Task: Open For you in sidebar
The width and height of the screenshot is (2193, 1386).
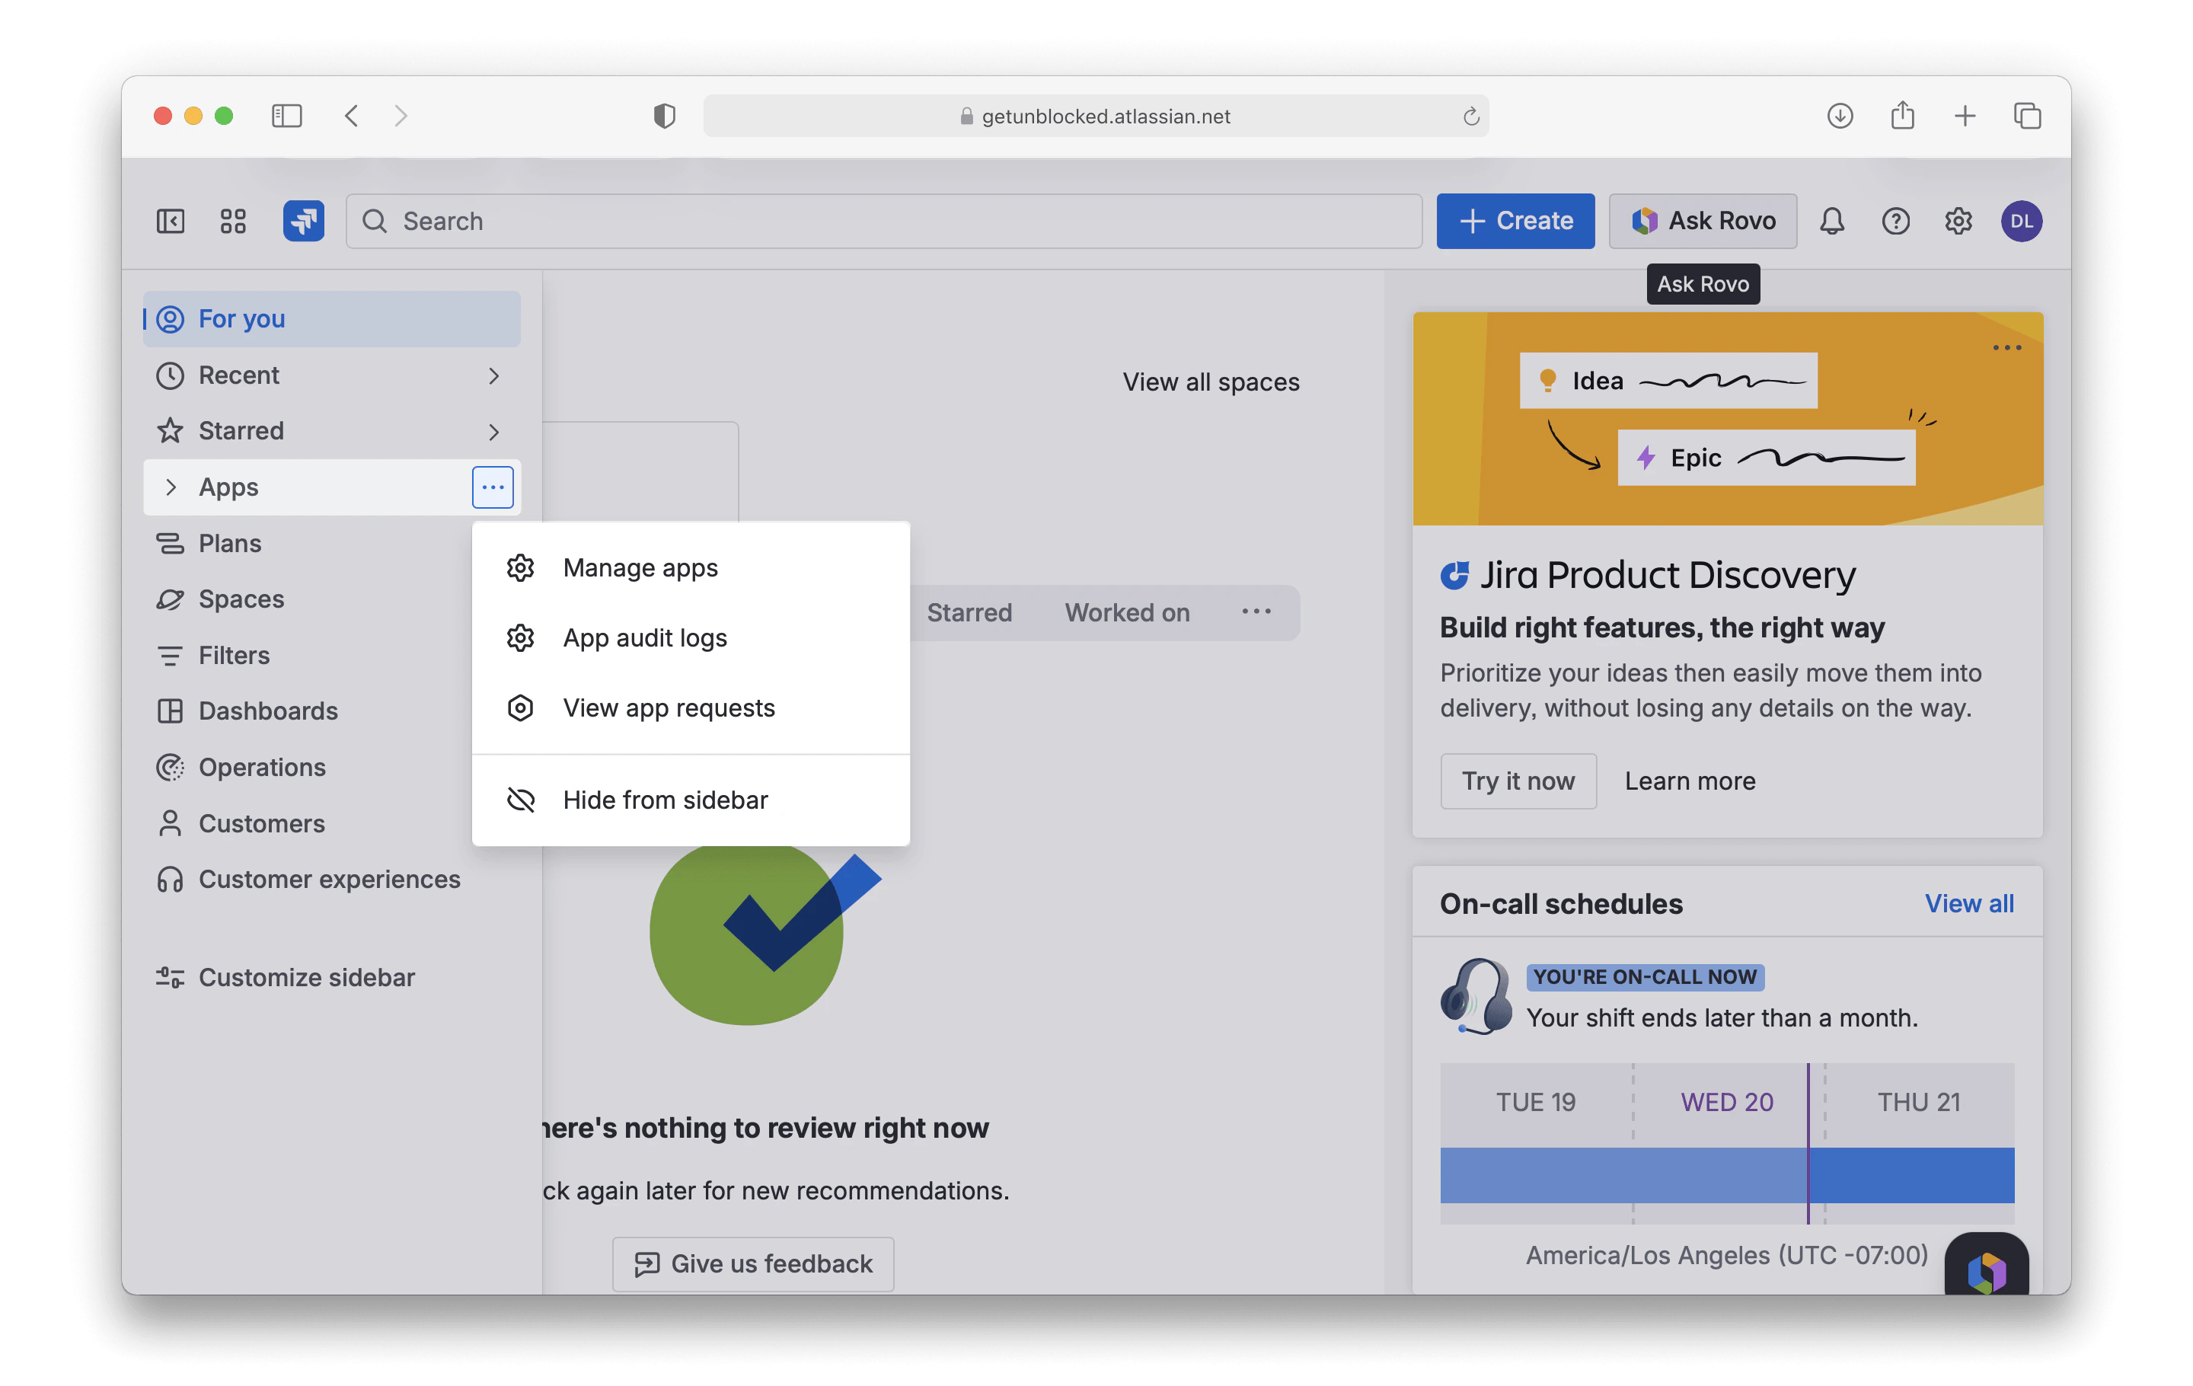Action: [x=331, y=319]
